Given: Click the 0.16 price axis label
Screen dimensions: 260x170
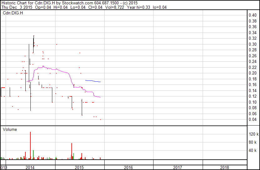Looking at the screenshot, I should [252, 85].
